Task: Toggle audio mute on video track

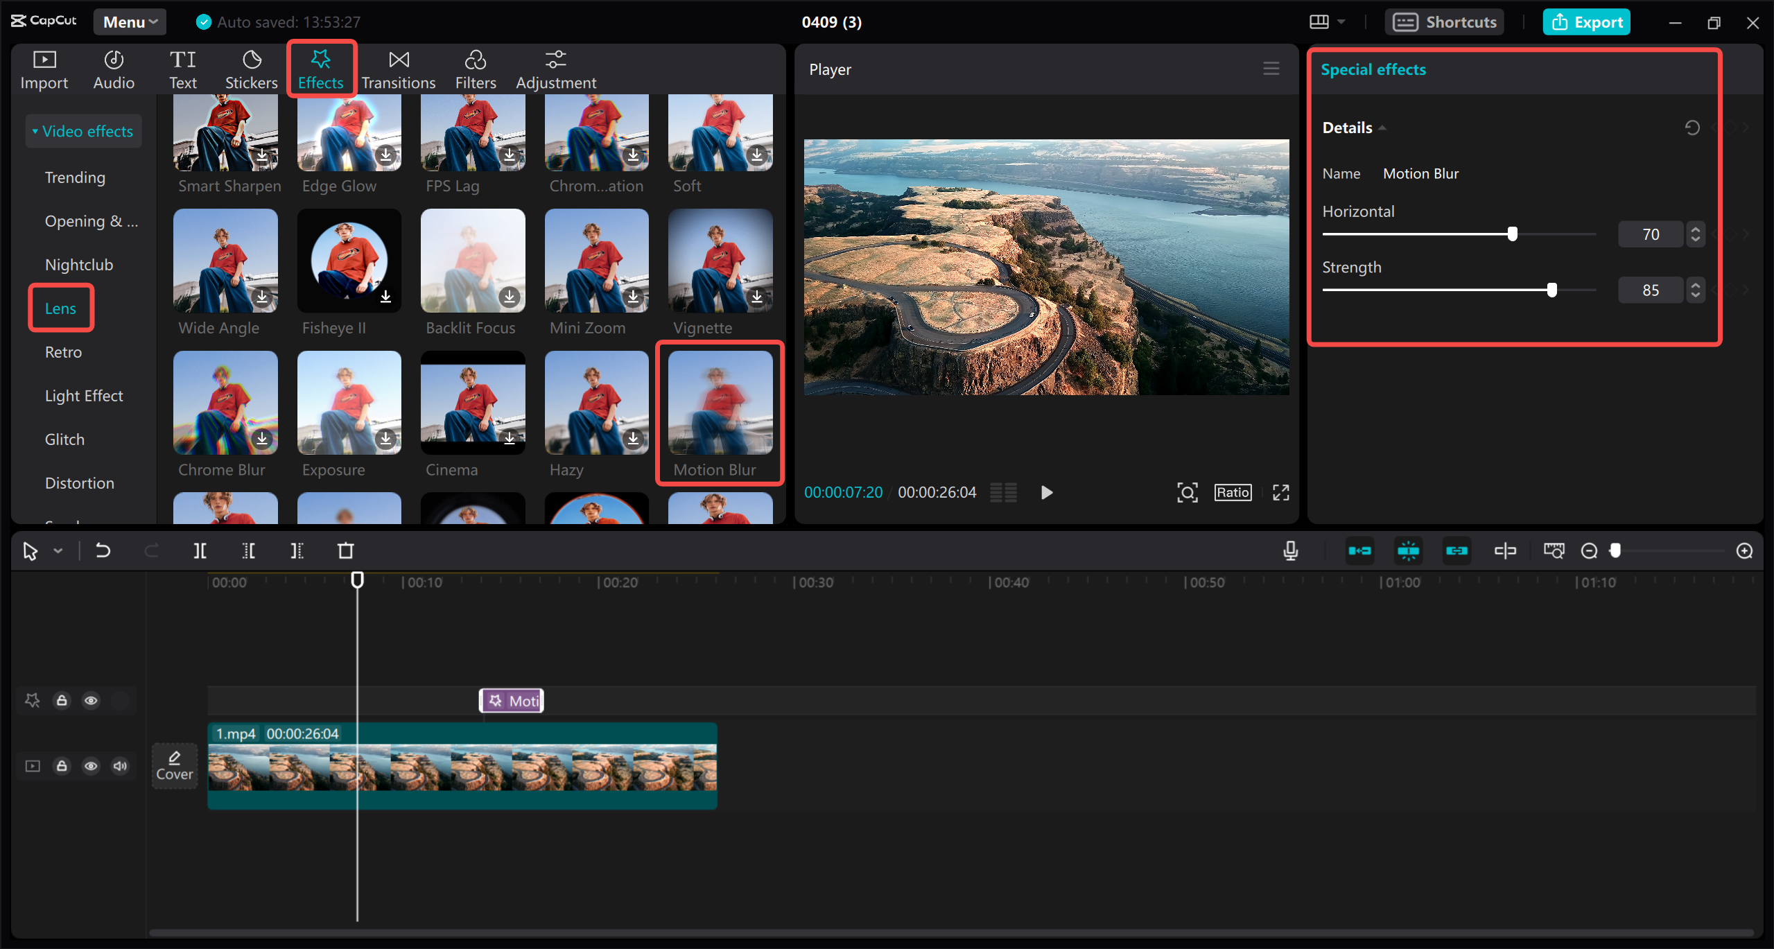Action: 120,766
